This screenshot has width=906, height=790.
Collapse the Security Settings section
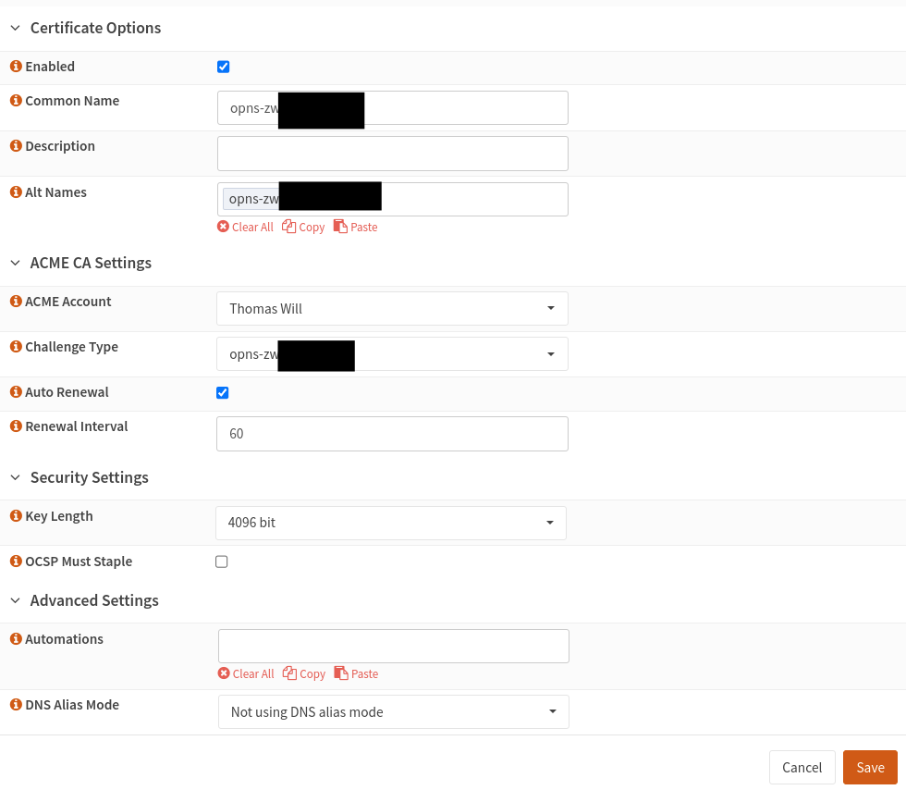tap(15, 477)
